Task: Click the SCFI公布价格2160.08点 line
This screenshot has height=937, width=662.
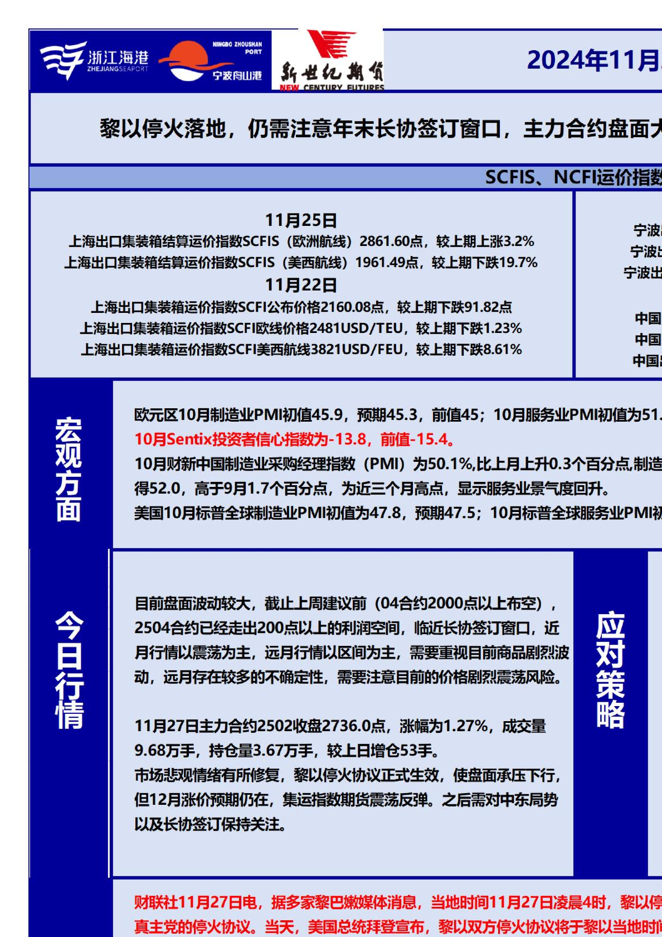Action: (301, 307)
